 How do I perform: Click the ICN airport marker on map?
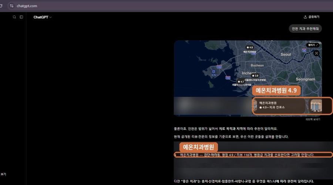[x=213, y=73]
